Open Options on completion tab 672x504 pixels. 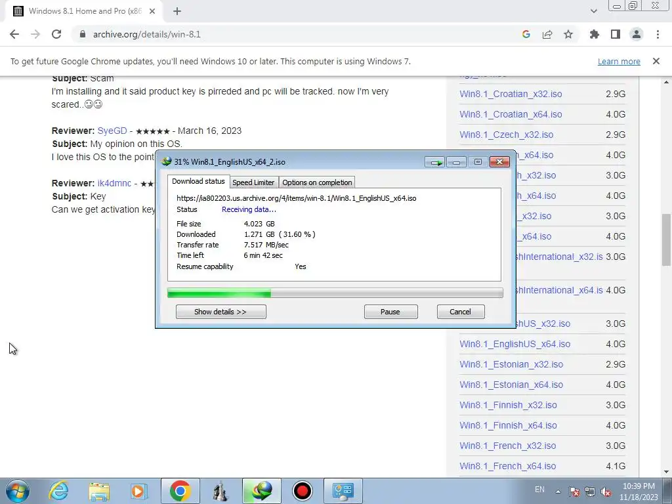(317, 182)
